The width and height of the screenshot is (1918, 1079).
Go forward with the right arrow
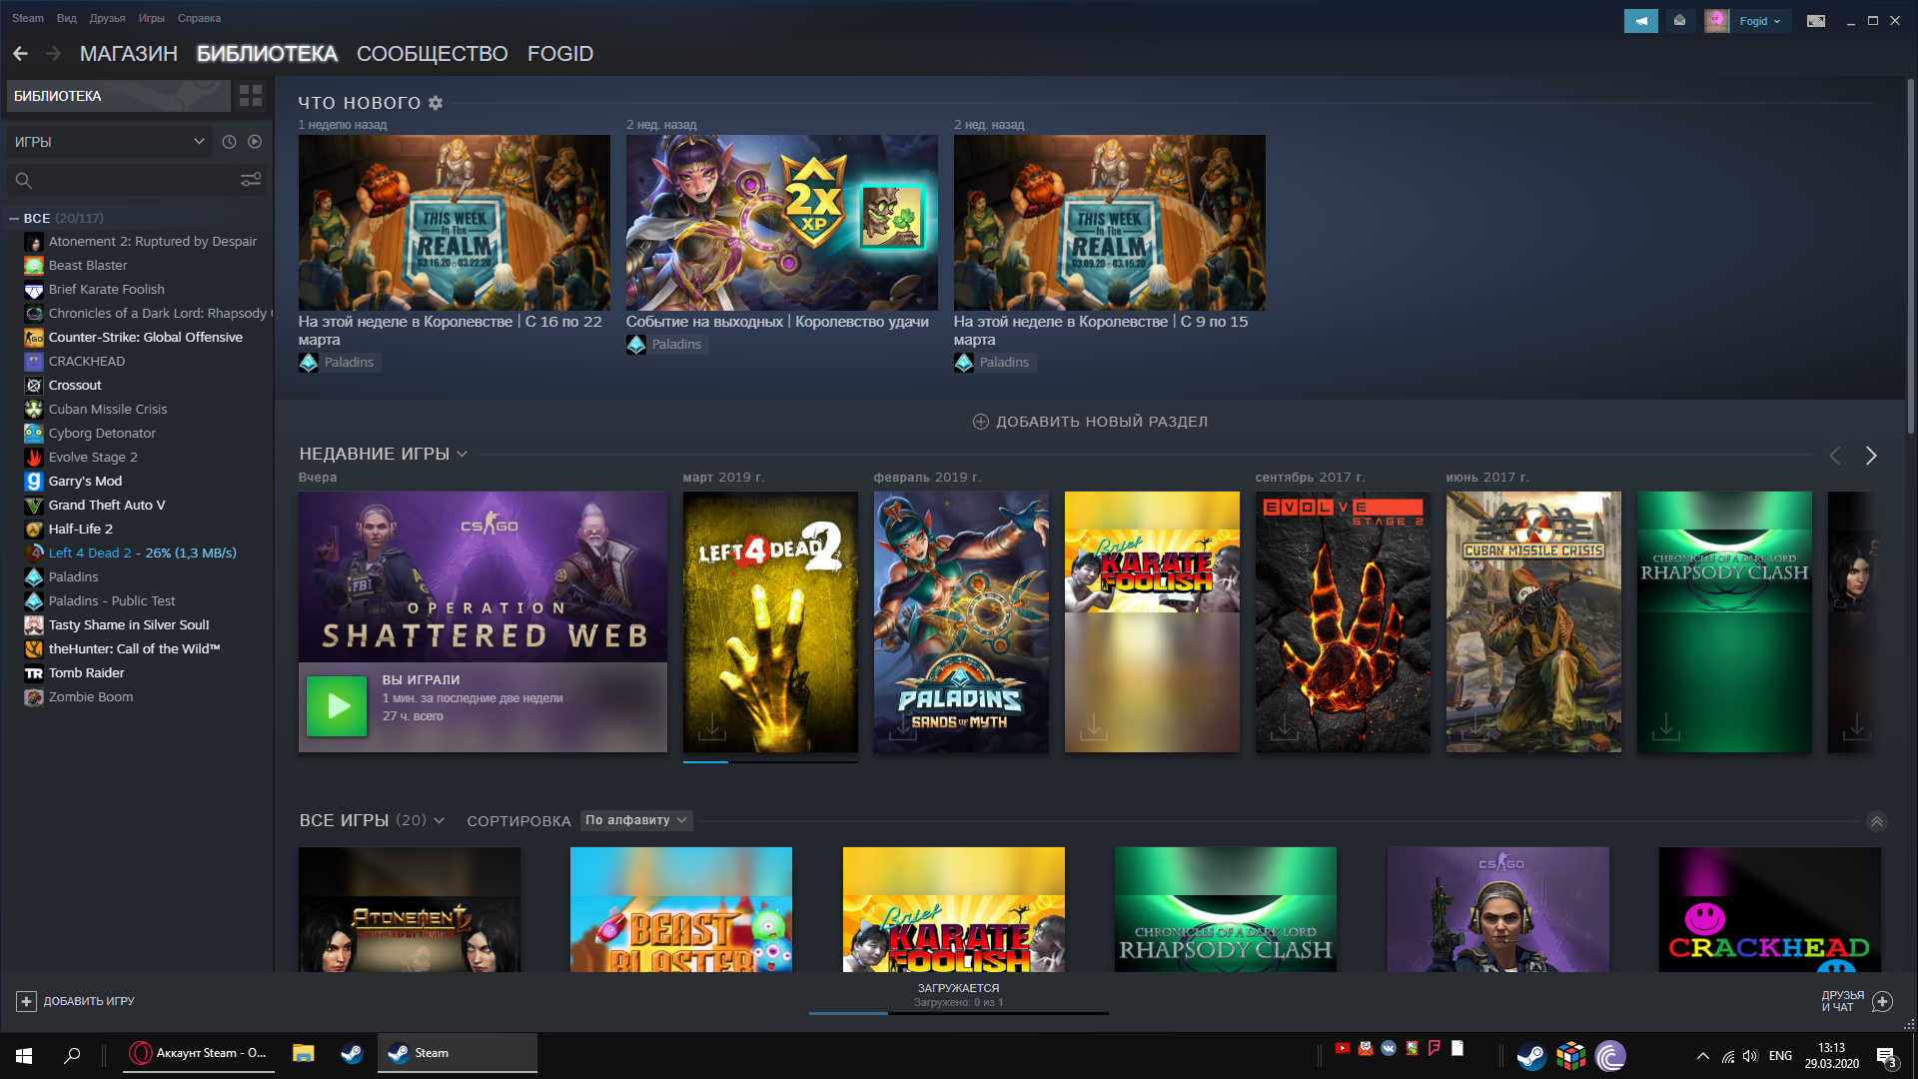(53, 54)
